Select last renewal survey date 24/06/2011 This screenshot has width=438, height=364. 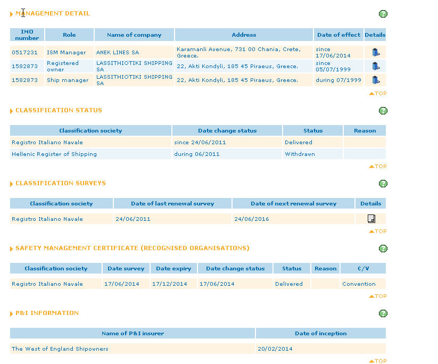click(x=133, y=219)
